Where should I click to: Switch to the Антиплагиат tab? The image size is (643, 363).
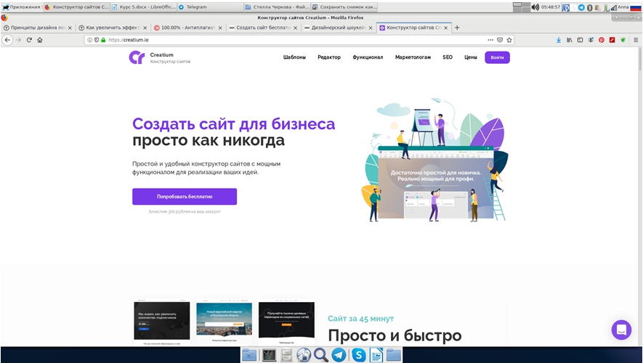185,28
